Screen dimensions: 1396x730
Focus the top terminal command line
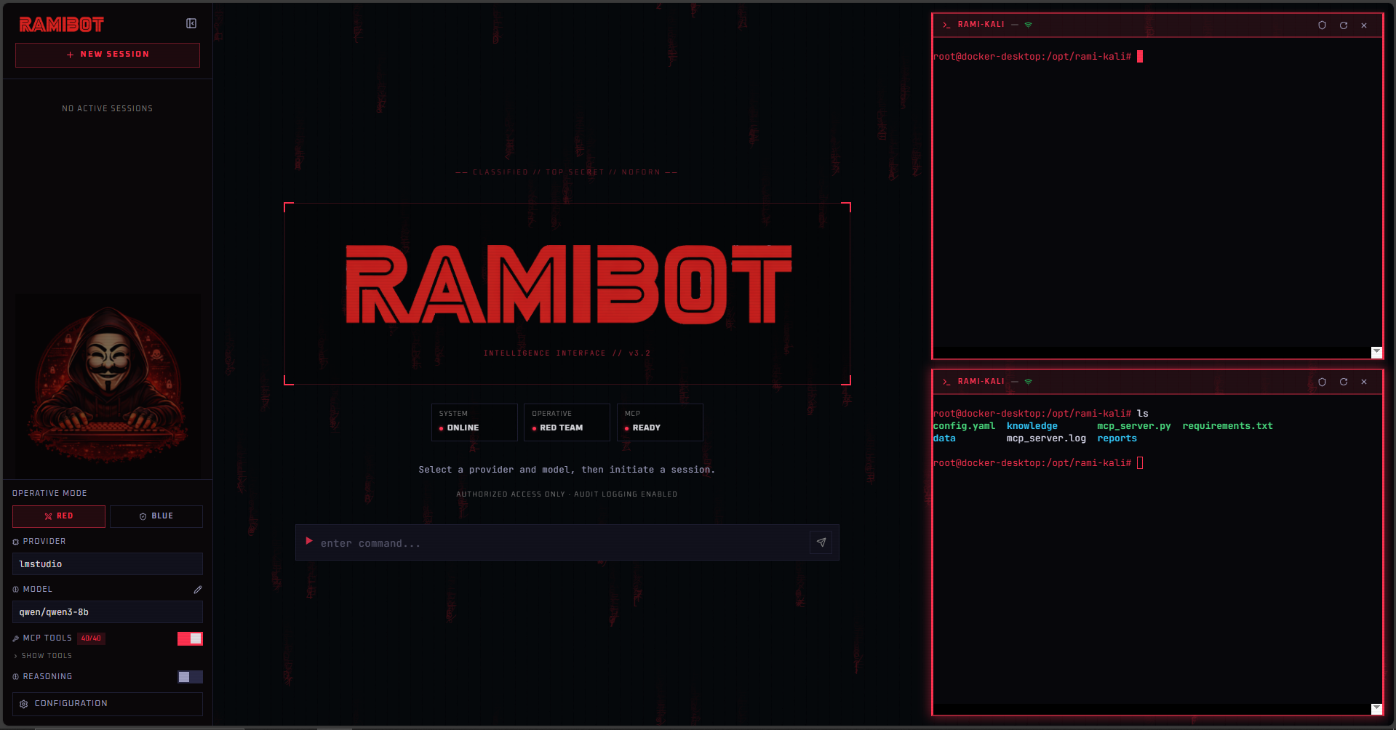tap(1038, 57)
